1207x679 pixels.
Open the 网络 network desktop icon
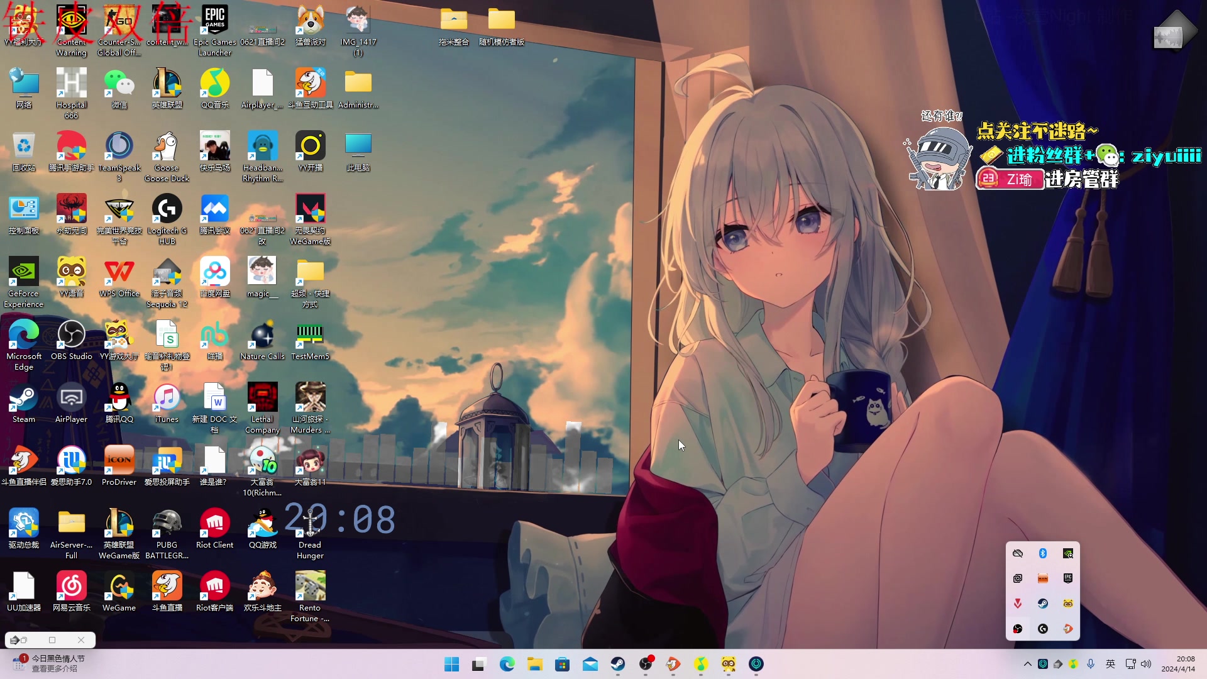(x=24, y=88)
